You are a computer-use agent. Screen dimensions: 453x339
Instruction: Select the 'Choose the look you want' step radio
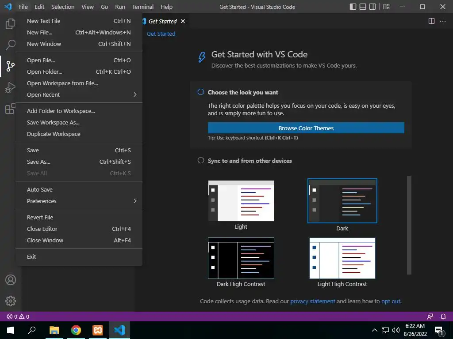tap(201, 92)
